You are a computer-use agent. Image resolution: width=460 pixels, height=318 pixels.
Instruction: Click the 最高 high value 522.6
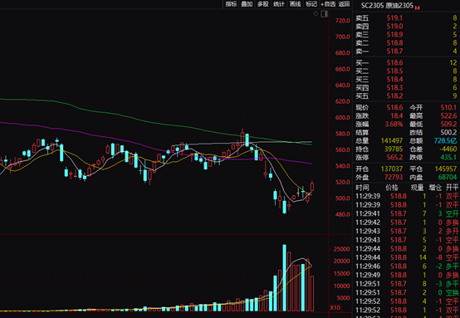pos(448,116)
